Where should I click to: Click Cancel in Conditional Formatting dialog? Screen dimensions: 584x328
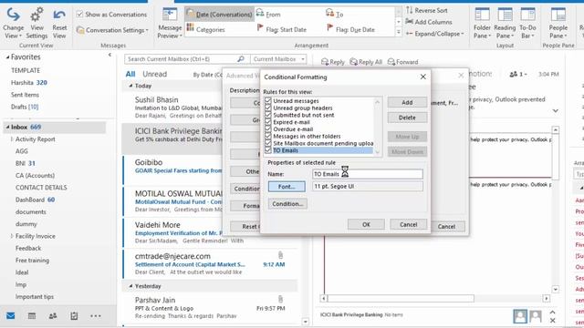pyautogui.click(x=408, y=224)
